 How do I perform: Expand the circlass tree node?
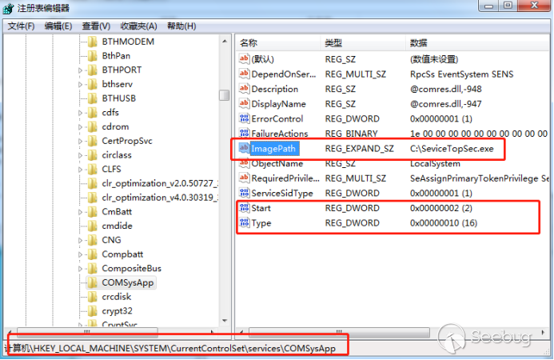(80, 155)
